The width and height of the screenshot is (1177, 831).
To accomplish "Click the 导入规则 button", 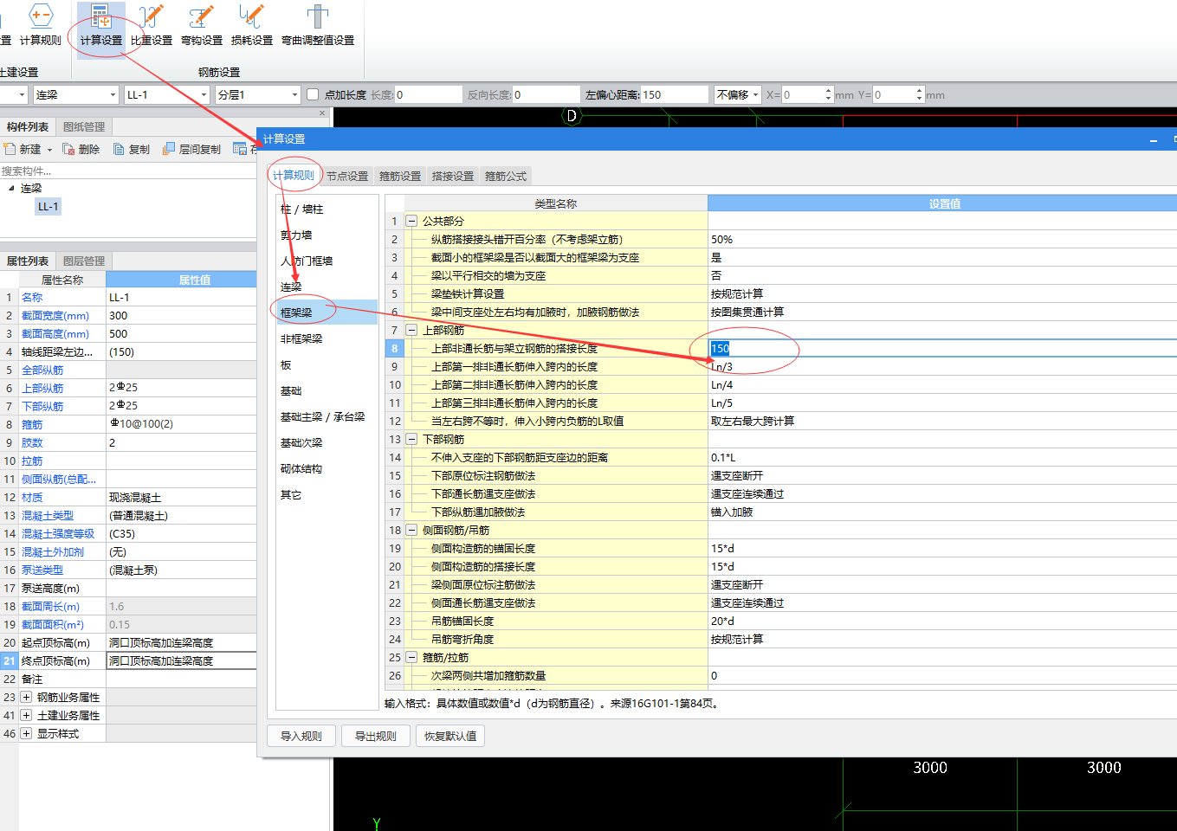I will click(x=301, y=736).
